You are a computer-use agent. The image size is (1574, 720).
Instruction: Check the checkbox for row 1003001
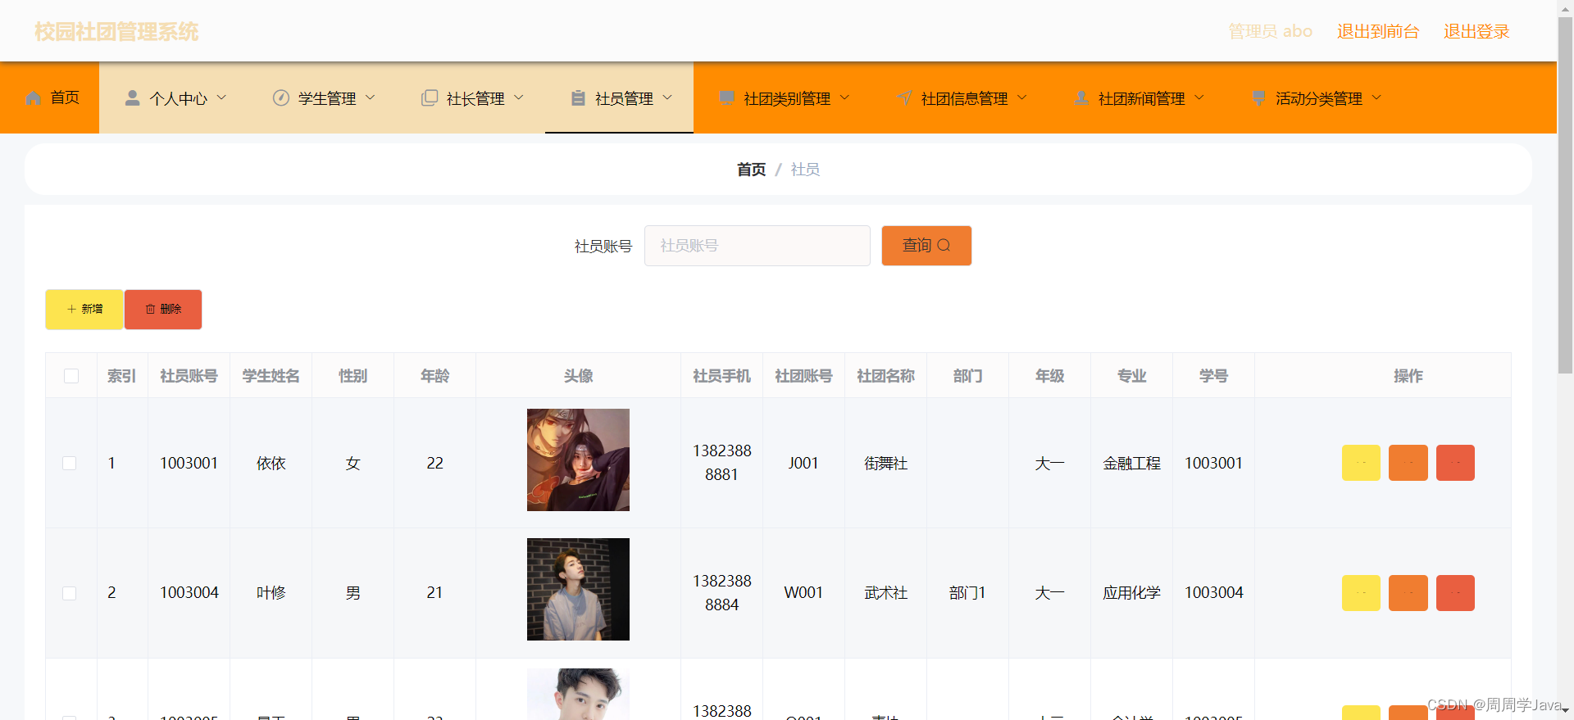tap(70, 464)
